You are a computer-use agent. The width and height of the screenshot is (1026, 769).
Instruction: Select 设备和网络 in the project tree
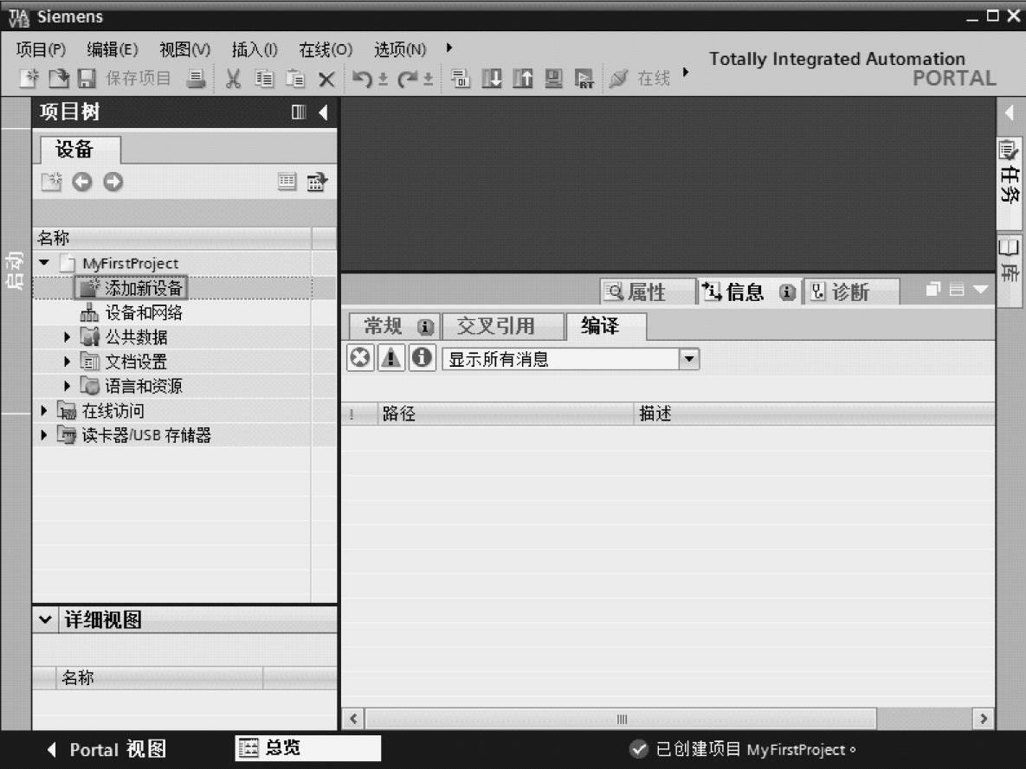click(132, 312)
